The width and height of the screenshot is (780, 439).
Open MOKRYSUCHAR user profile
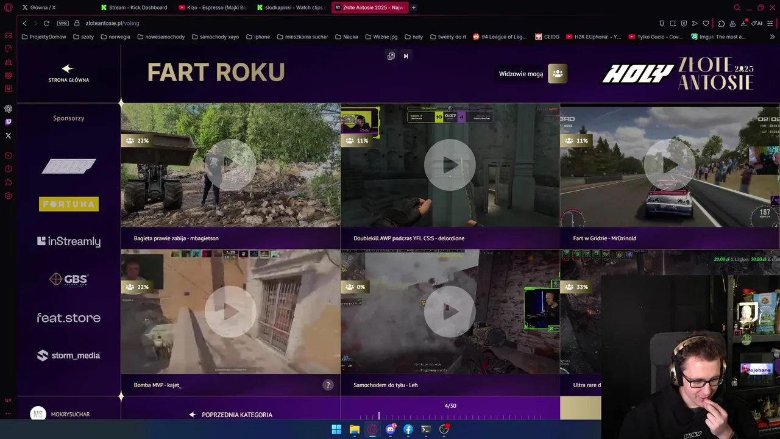pos(60,414)
